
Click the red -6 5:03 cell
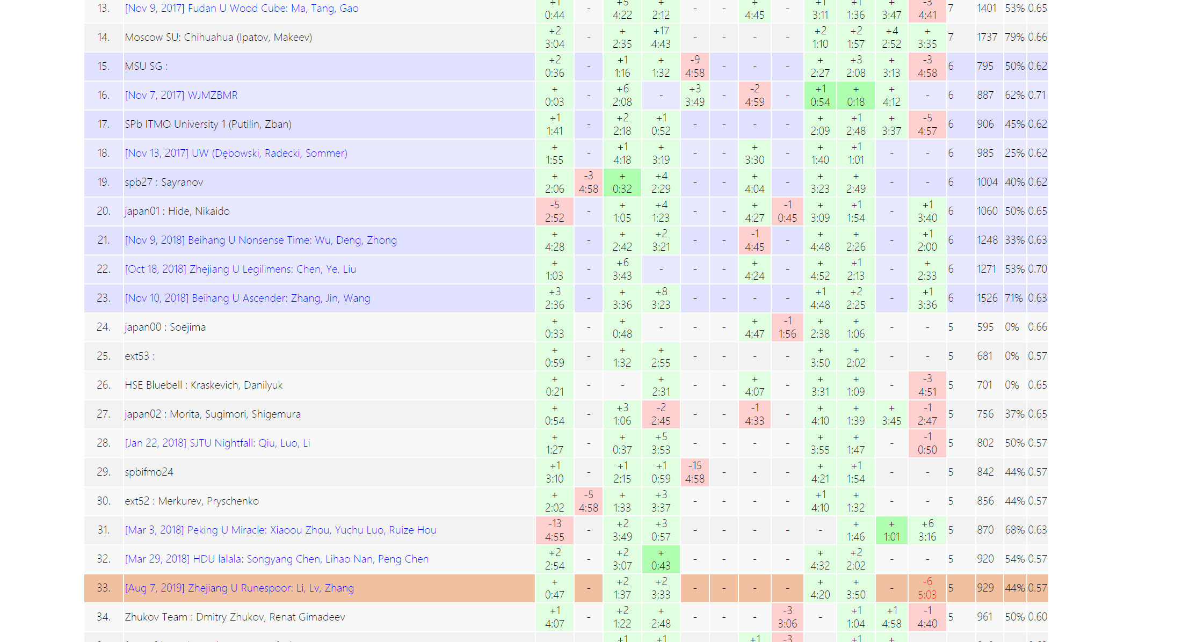click(x=927, y=588)
